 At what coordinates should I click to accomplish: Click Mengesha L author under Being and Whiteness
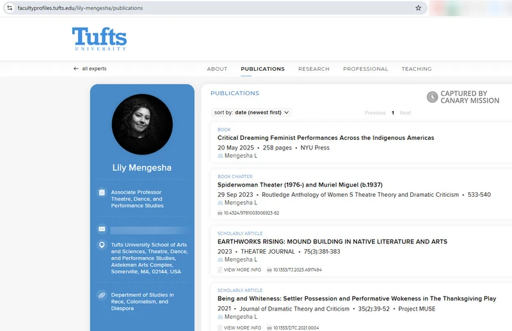tap(241, 317)
